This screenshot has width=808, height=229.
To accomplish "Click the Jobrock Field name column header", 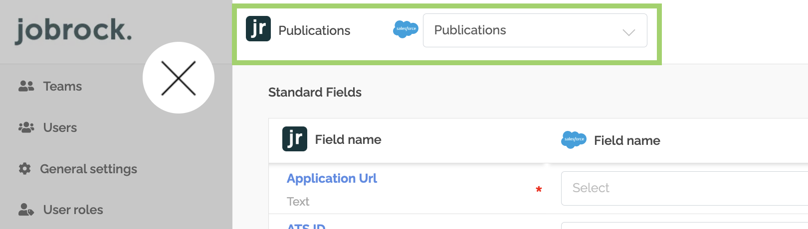I will [348, 139].
